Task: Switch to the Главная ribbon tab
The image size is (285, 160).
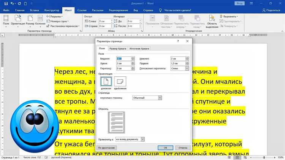Action: [x=20, y=10]
